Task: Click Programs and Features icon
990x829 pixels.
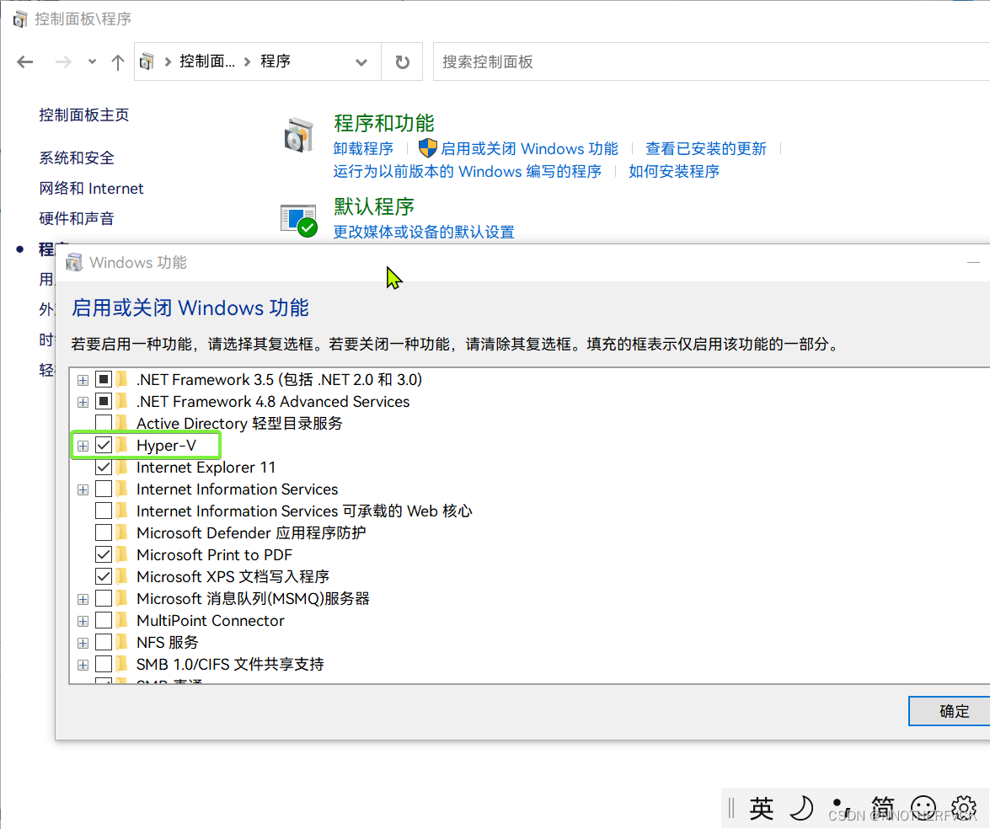Action: point(298,135)
